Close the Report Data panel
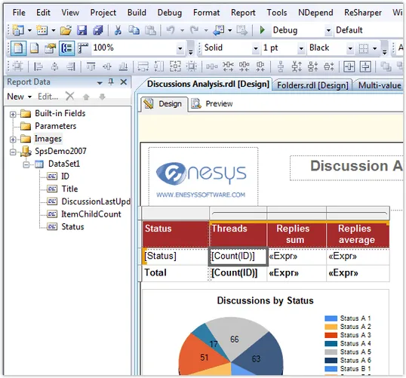This screenshot has width=406, height=378. (x=124, y=82)
